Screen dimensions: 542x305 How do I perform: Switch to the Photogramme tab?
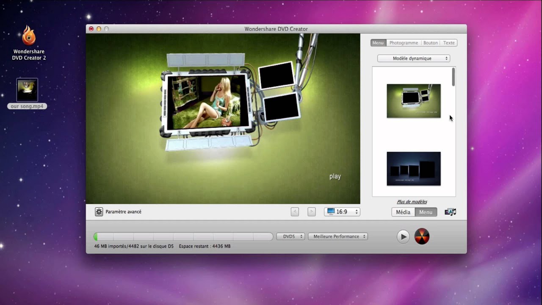404,43
